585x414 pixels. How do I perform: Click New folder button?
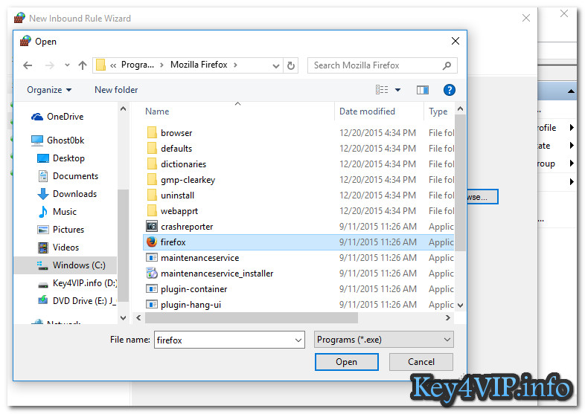pyautogui.click(x=116, y=90)
